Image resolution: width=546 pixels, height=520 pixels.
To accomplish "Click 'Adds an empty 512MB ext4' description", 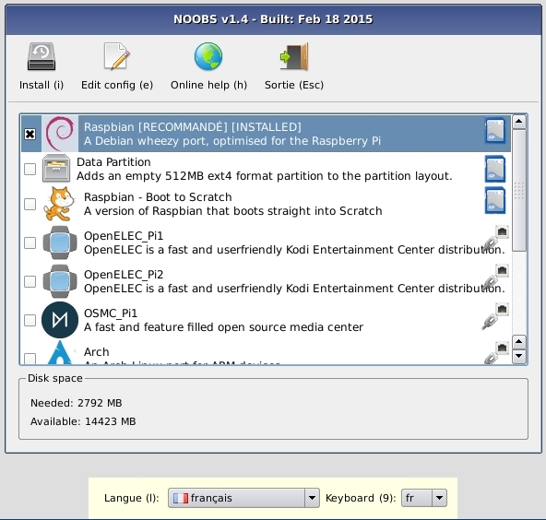I will [x=265, y=176].
